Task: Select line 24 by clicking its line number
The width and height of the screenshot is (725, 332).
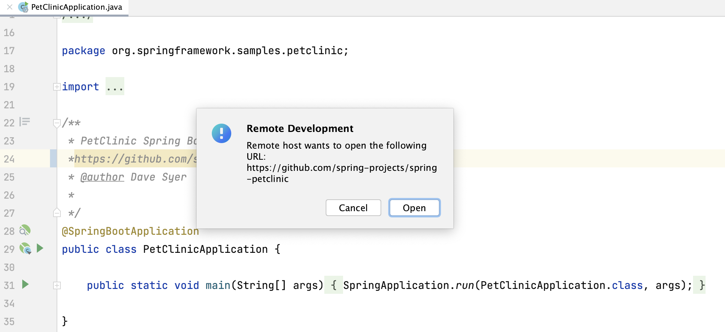Action: coord(9,159)
